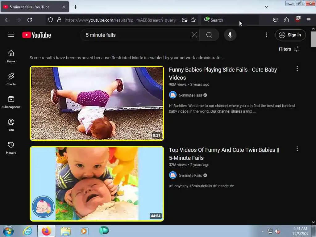Open Top Videos Of Funny Twin Babies title
This screenshot has width=316, height=237.
tap(224, 154)
